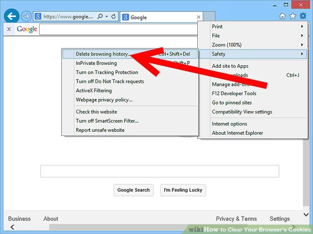The image size is (313, 234).
Task: Click the Forward navigation arrow
Action: click(x=26, y=16)
